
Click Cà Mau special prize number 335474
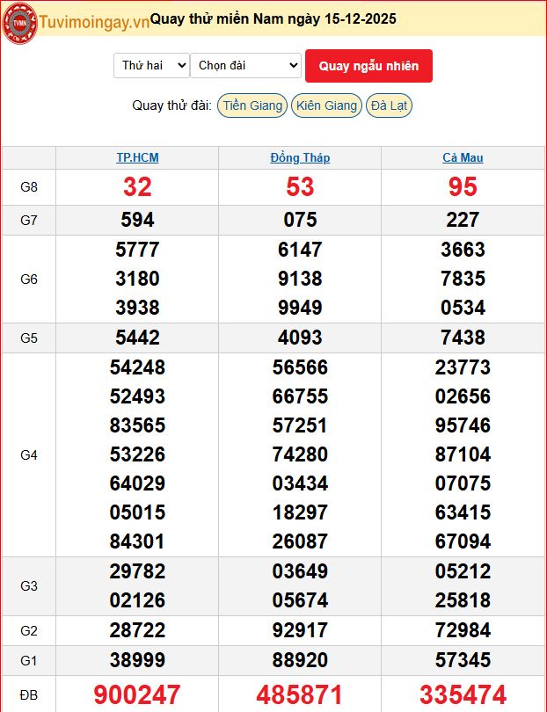[463, 694]
